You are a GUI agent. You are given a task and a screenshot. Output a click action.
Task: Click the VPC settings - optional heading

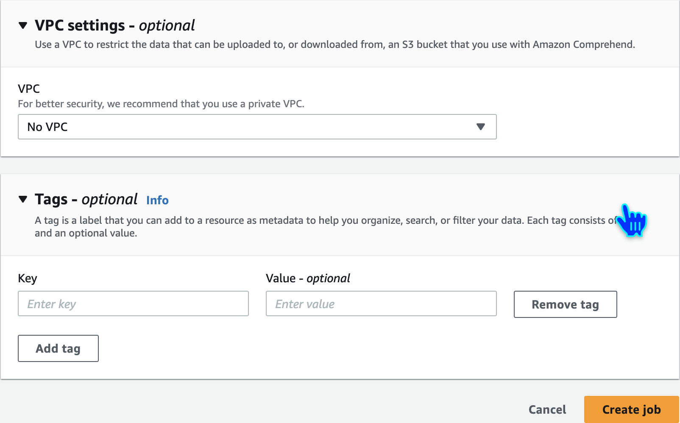click(115, 25)
